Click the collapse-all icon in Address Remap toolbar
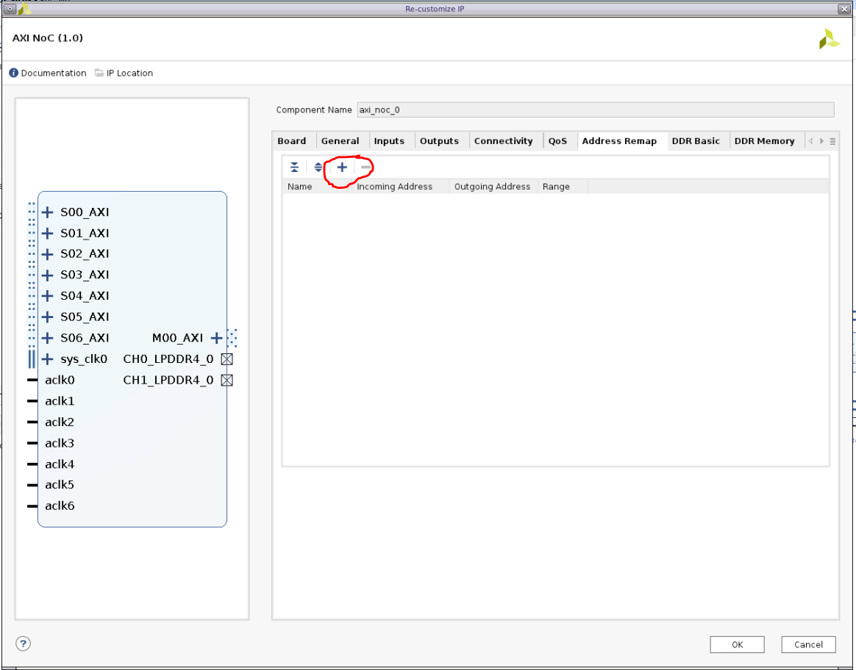The width and height of the screenshot is (856, 670). (294, 167)
